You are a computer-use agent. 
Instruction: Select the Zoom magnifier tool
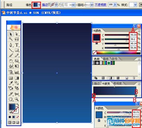pyautogui.click(x=16, y=99)
